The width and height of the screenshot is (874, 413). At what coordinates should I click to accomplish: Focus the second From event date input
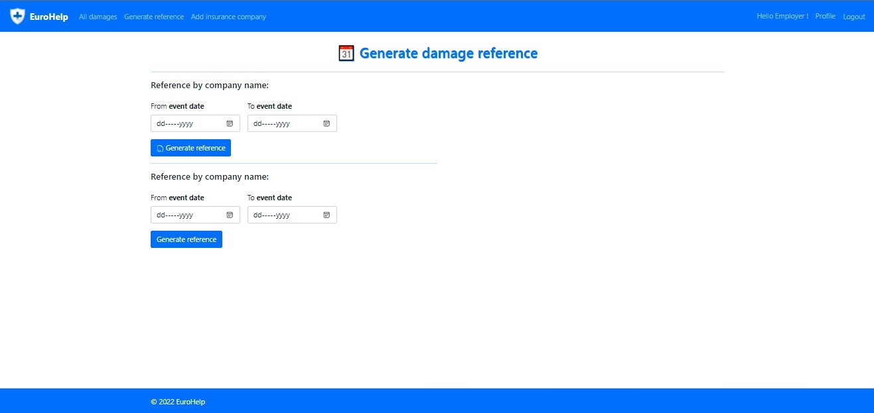[x=195, y=215]
